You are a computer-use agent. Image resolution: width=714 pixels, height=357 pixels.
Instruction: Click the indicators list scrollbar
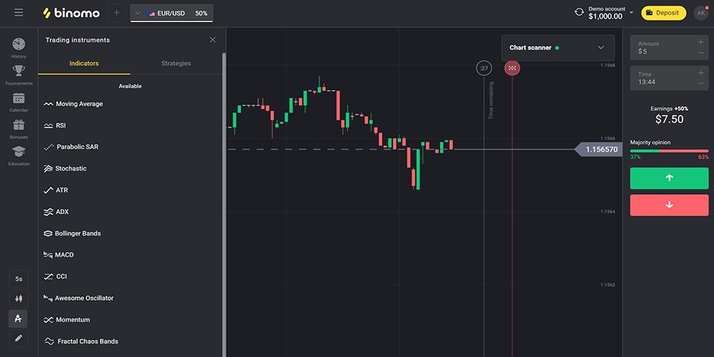click(x=224, y=205)
